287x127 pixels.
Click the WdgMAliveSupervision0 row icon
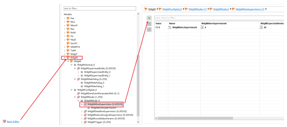coord(170,27)
